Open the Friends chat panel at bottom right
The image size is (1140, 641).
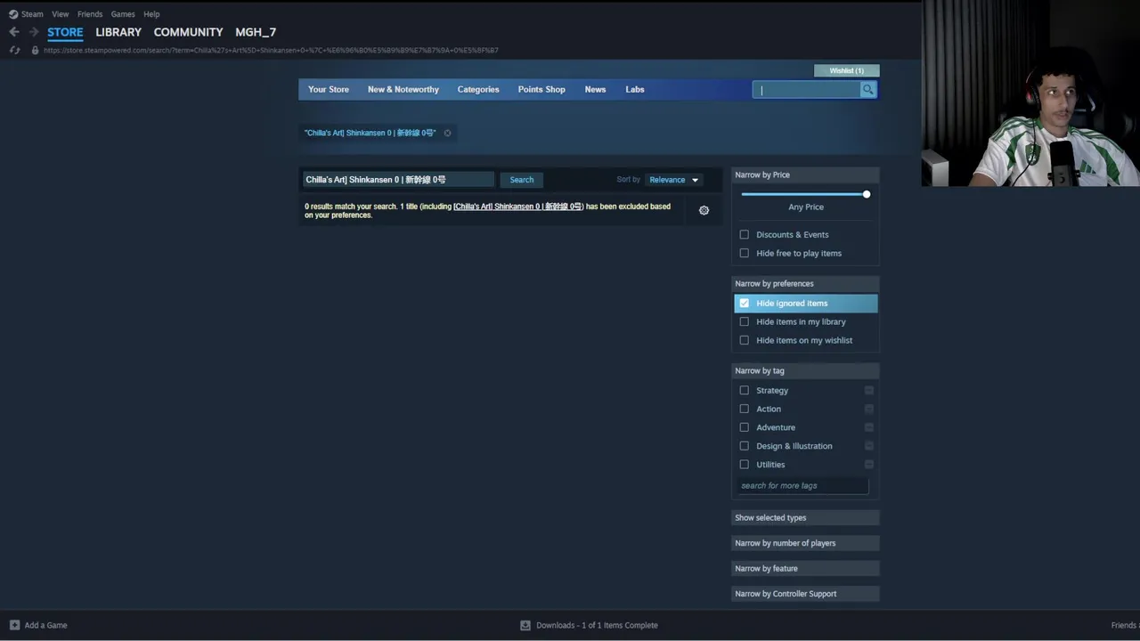pyautogui.click(x=1125, y=625)
